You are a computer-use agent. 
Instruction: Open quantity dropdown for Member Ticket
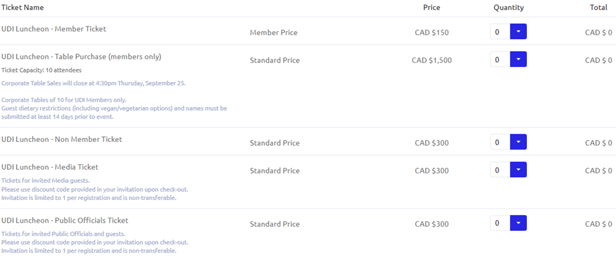coord(518,32)
